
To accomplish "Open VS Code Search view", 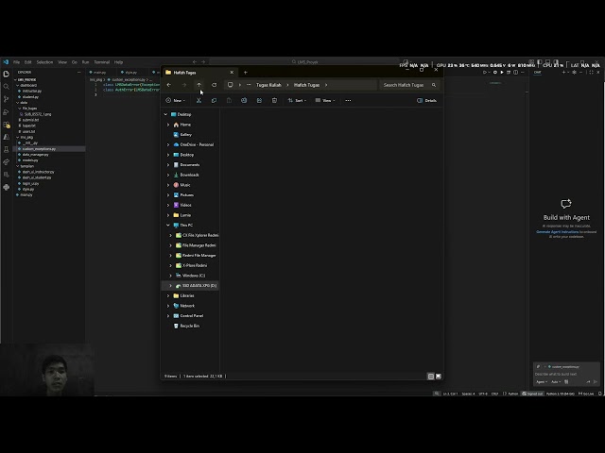I will [x=7, y=87].
